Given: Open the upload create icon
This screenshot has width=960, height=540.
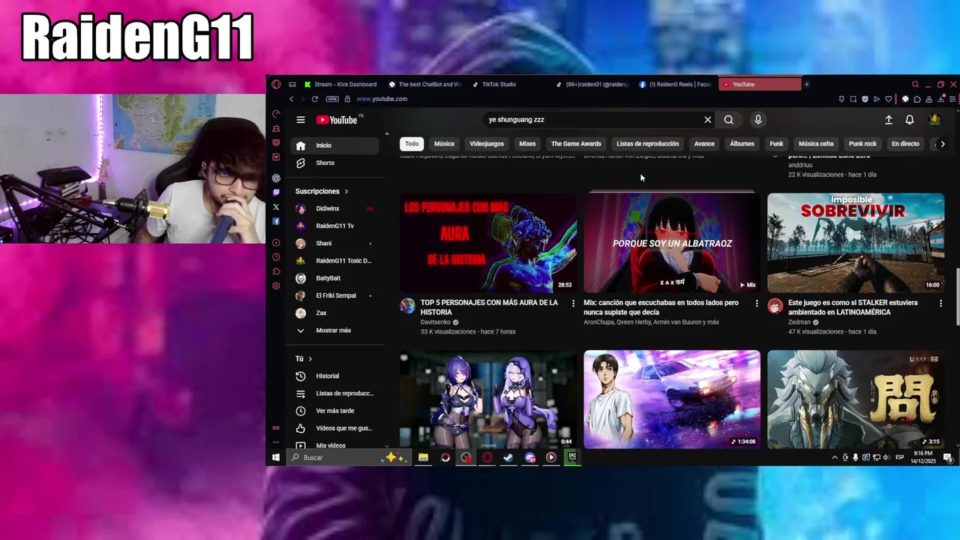Looking at the screenshot, I should (x=889, y=120).
